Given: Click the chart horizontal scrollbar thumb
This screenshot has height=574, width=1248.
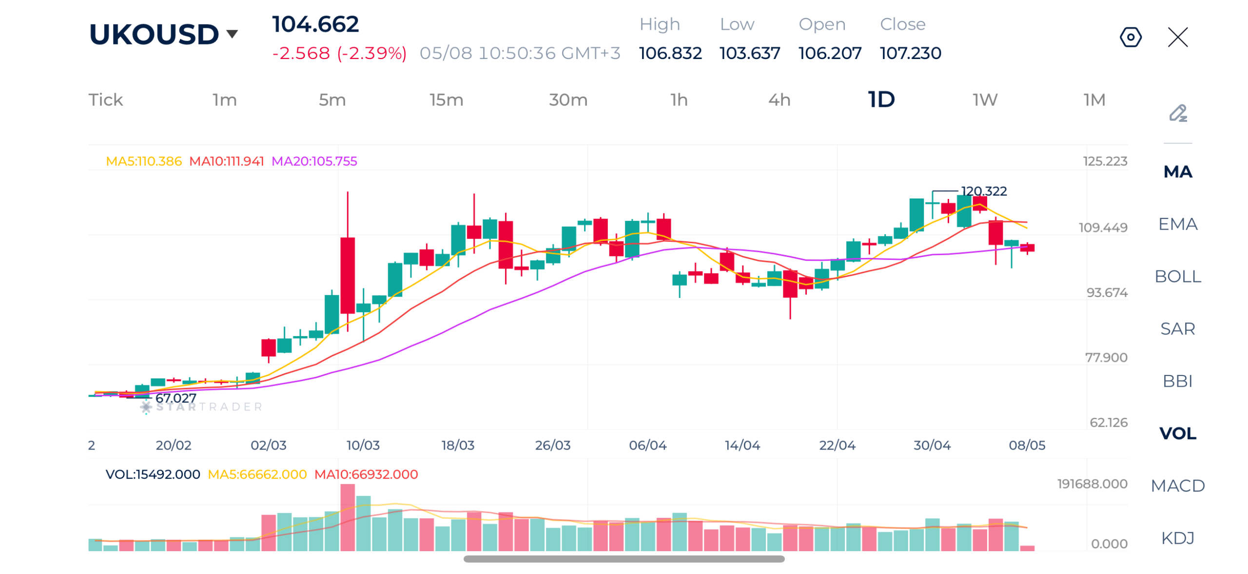Looking at the screenshot, I should coord(624,558).
